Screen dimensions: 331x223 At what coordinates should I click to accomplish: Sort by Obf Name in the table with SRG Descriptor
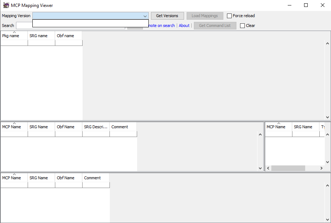pyautogui.click(x=68, y=127)
